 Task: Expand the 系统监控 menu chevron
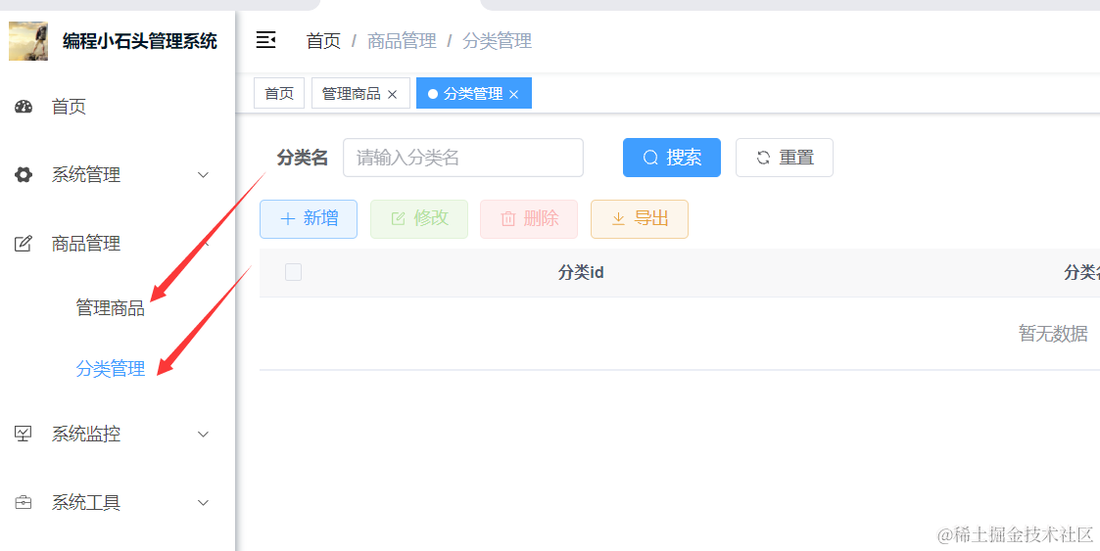(x=204, y=434)
